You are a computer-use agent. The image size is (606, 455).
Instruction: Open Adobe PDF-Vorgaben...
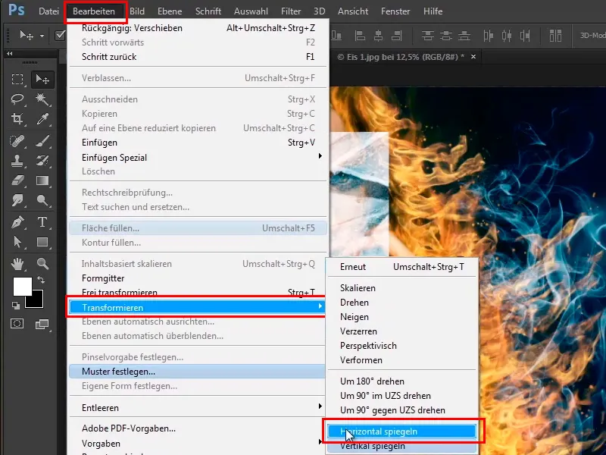pos(198,428)
